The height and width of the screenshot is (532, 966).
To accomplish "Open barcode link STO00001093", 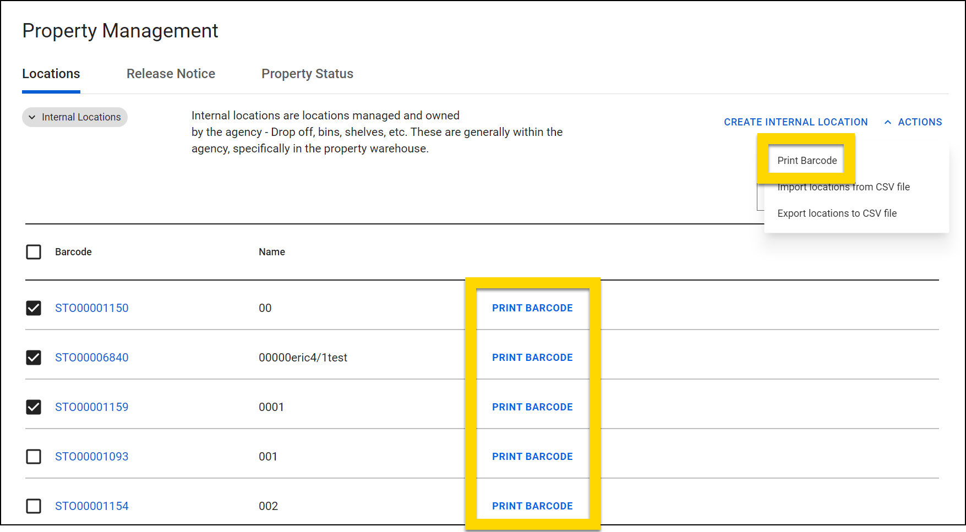I will (x=92, y=457).
